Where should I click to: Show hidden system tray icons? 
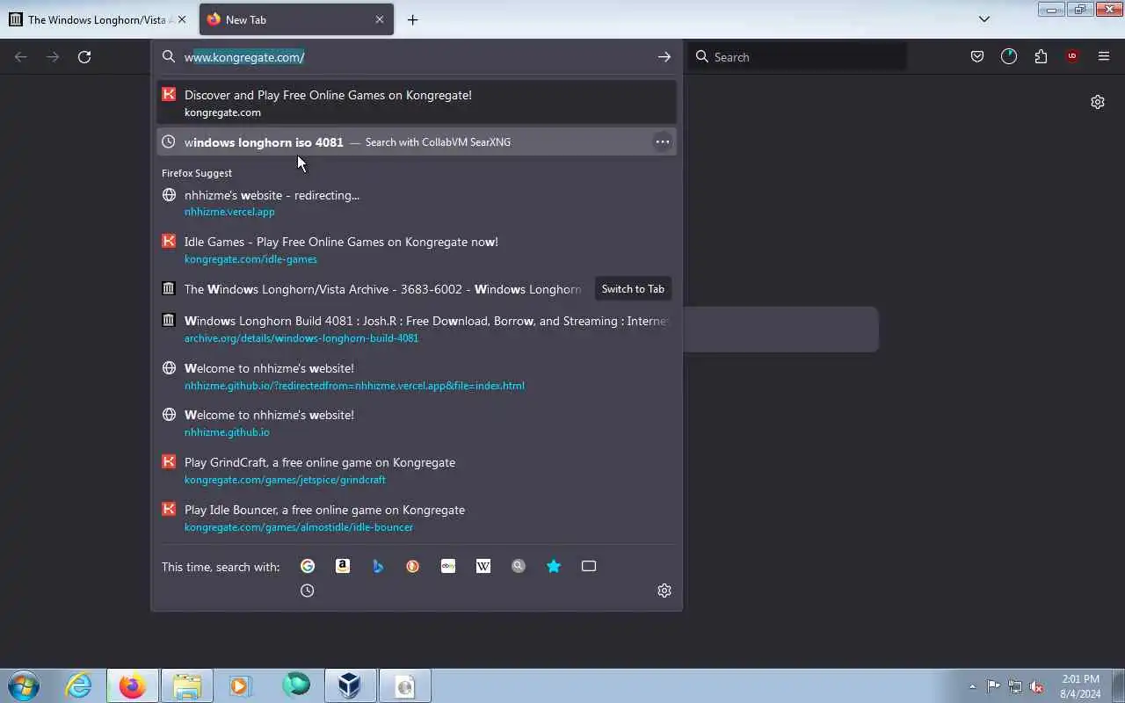click(x=972, y=686)
